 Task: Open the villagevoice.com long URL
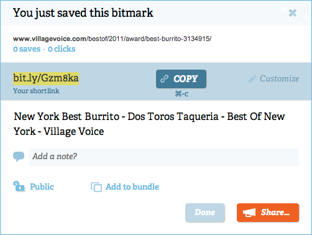(x=112, y=39)
